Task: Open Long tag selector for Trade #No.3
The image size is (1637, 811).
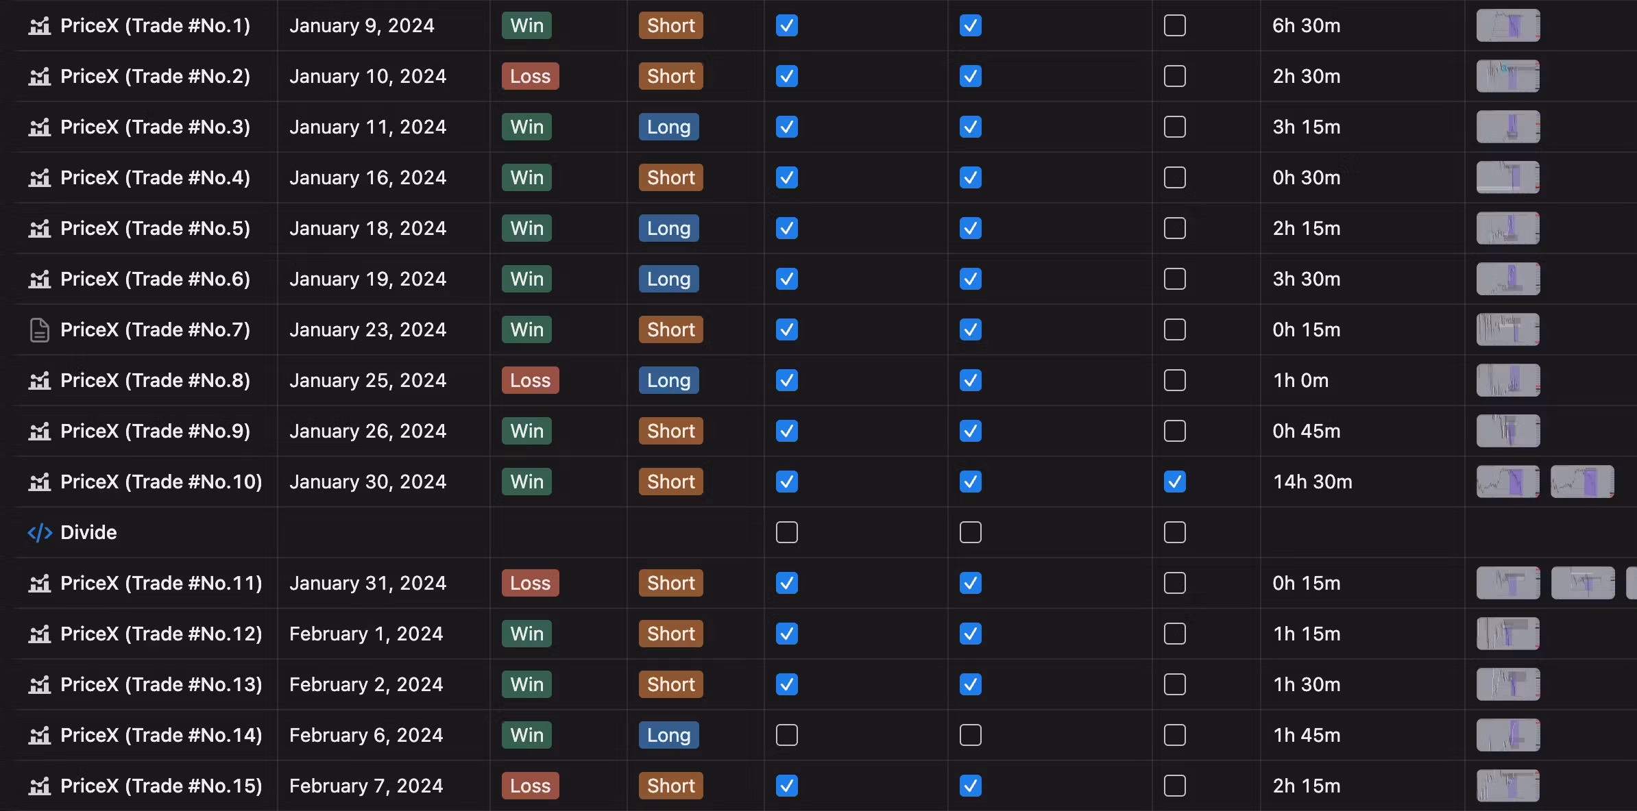Action: 668,127
